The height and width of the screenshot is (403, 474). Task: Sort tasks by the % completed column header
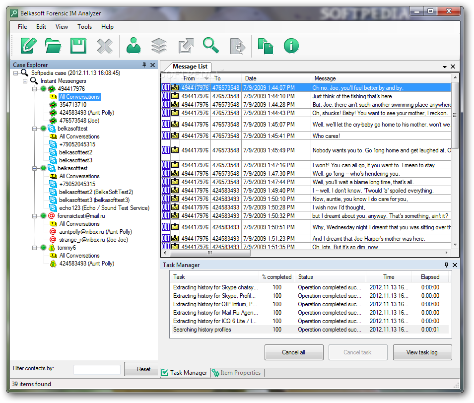[x=276, y=277]
